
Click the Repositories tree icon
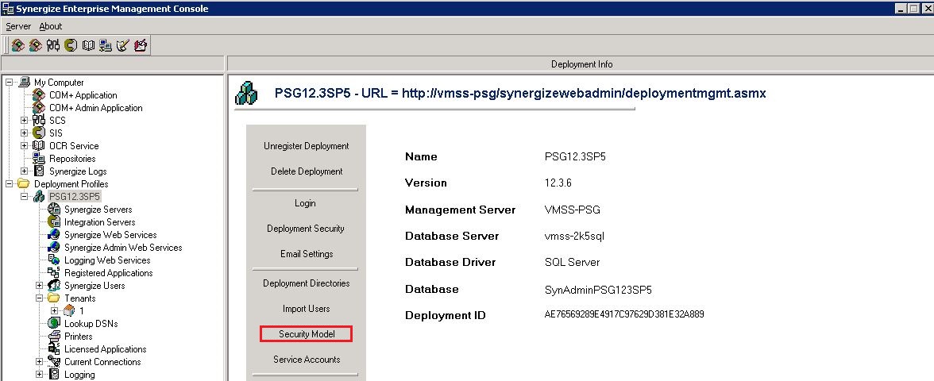39,159
